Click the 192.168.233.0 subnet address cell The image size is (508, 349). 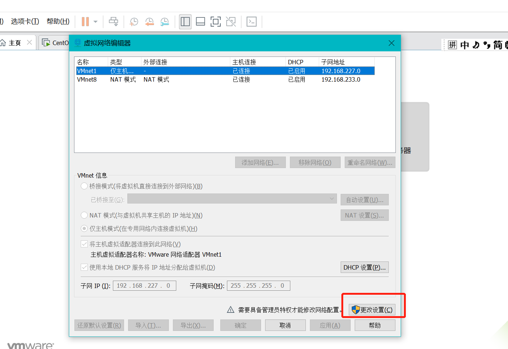pyautogui.click(x=341, y=79)
